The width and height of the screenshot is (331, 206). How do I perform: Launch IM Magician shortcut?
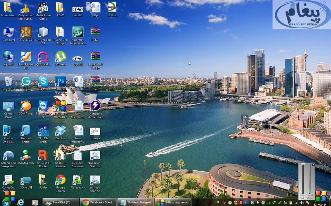click(x=26, y=157)
